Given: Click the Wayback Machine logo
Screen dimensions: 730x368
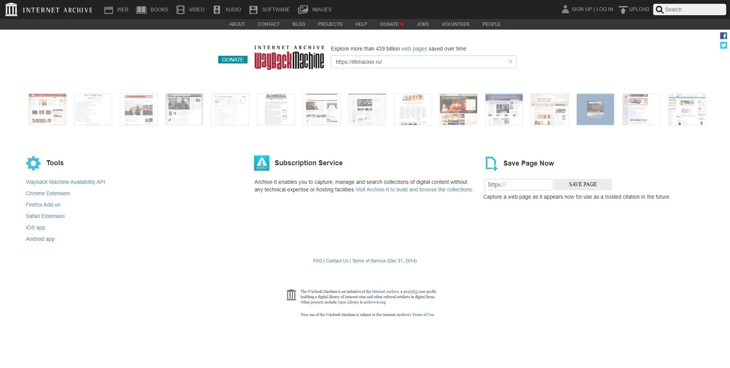Looking at the screenshot, I should 289,58.
